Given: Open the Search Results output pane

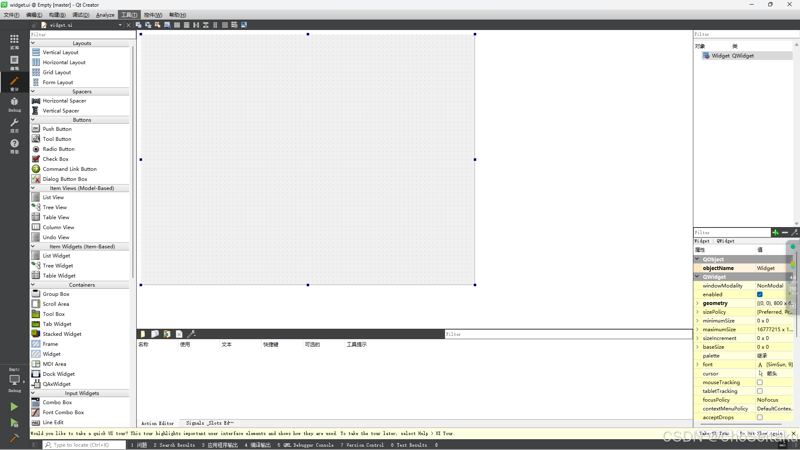Looking at the screenshot, I should [174, 445].
